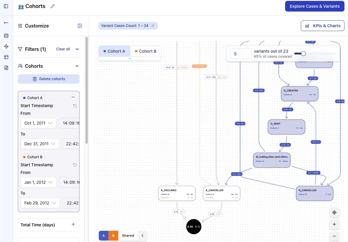Select the Cohort B tab
Image resolution: width=348 pixels, height=242 pixels.
point(146,51)
